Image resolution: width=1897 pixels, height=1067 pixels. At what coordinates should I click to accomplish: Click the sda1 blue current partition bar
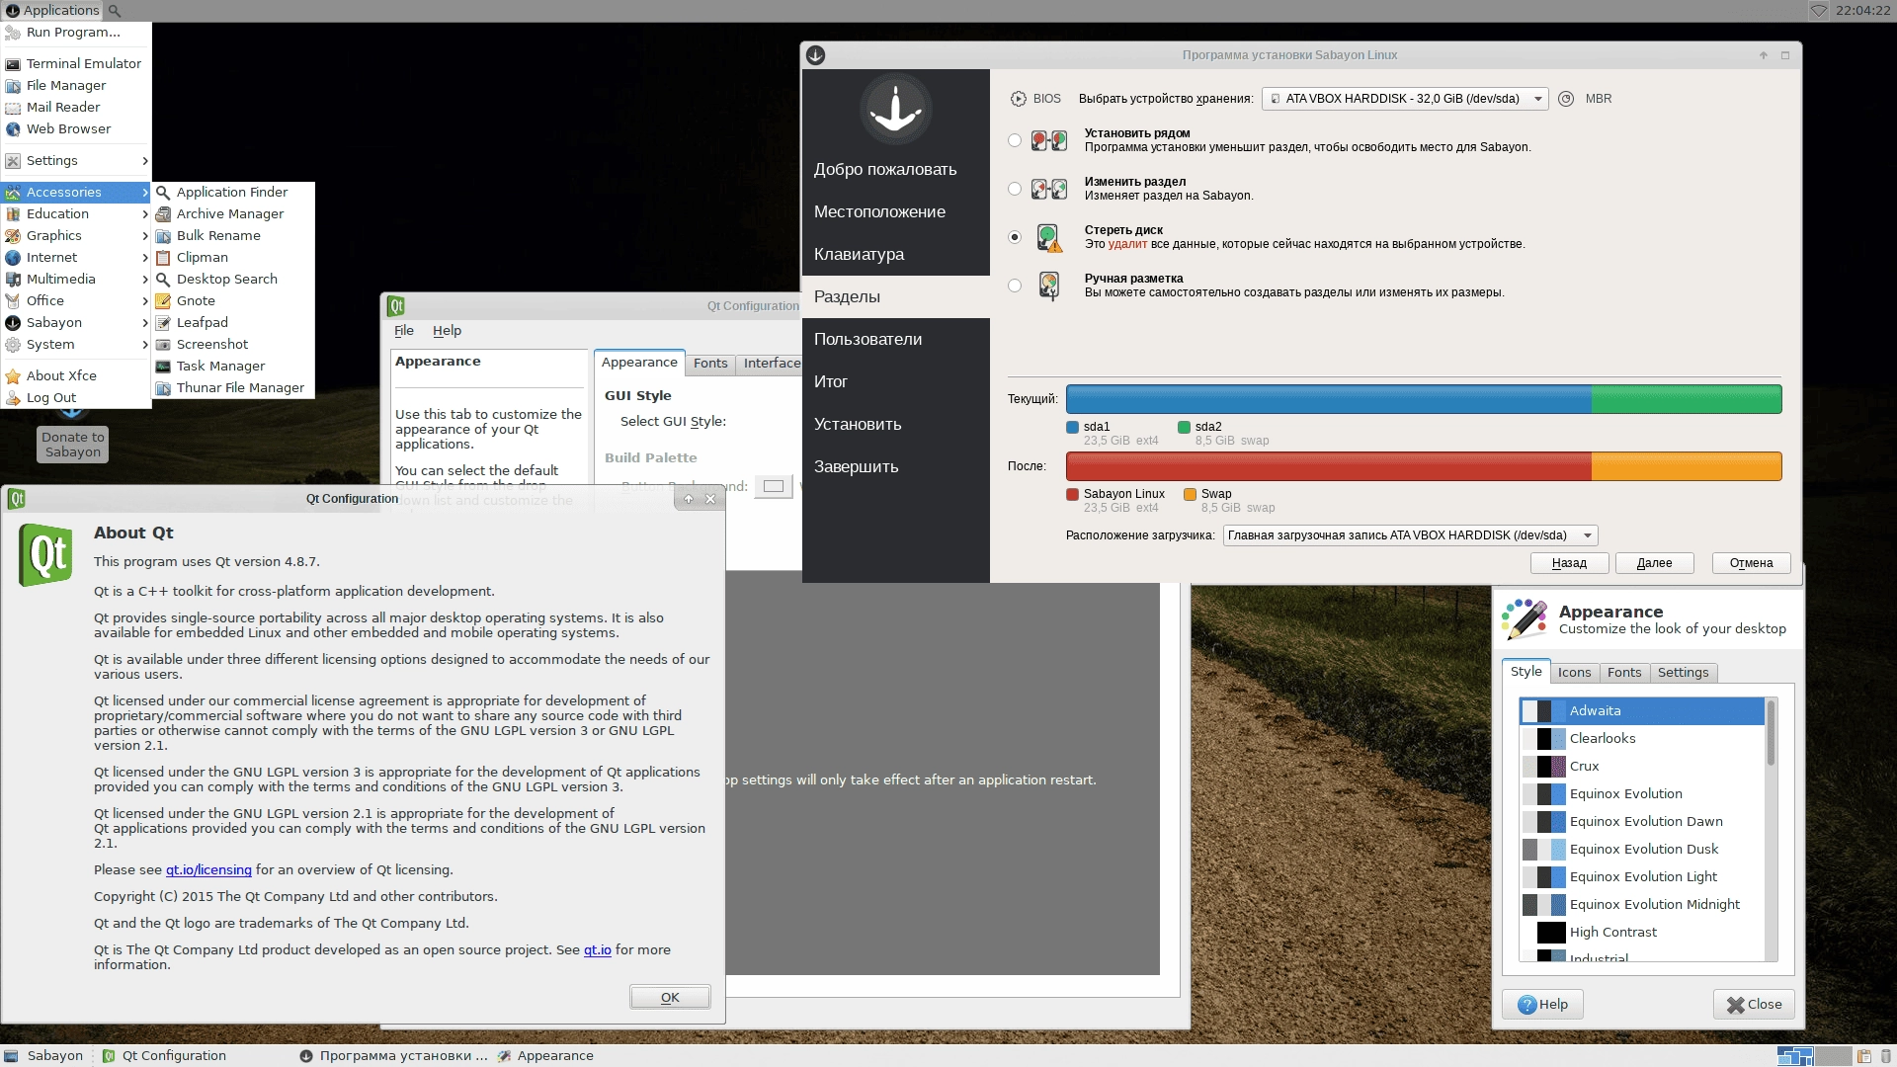1328,399
